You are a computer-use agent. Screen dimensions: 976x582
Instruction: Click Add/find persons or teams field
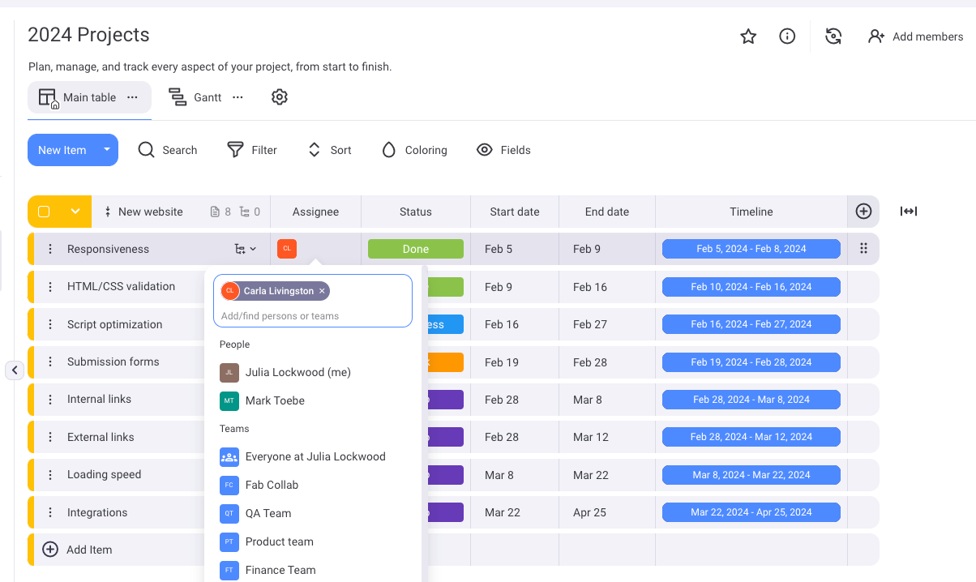point(313,316)
